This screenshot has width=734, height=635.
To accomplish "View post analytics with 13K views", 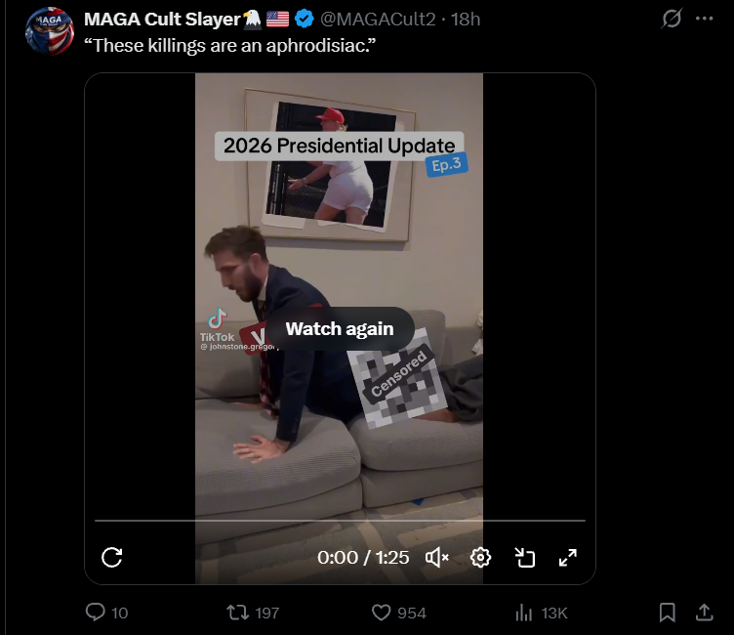I will (524, 613).
